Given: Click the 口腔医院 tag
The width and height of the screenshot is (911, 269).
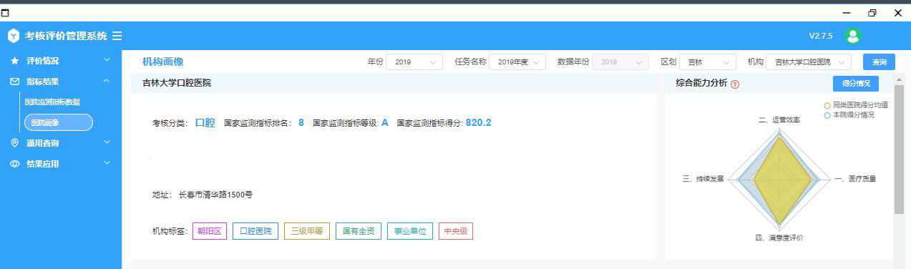Looking at the screenshot, I should [255, 231].
